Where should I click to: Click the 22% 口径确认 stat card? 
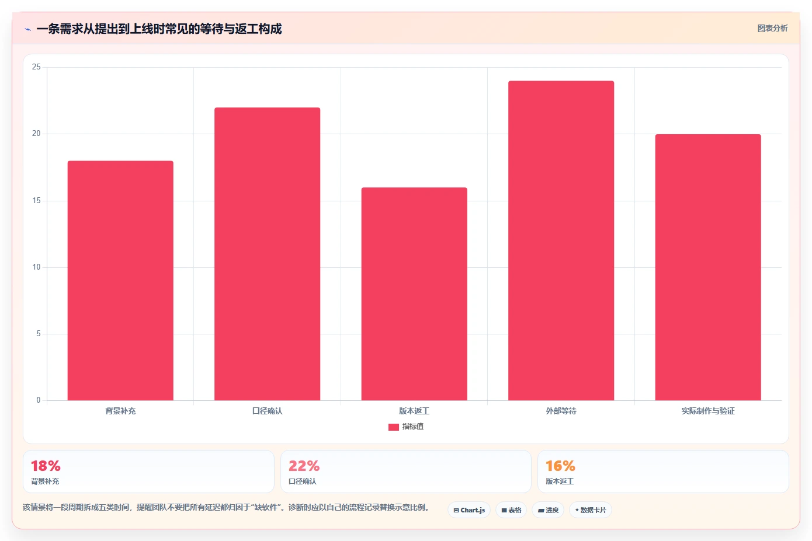(406, 472)
